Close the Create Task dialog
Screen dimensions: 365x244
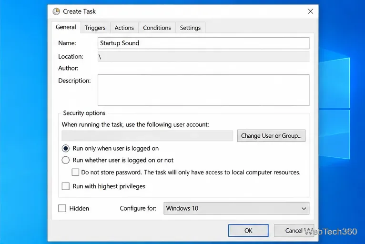[x=310, y=11]
